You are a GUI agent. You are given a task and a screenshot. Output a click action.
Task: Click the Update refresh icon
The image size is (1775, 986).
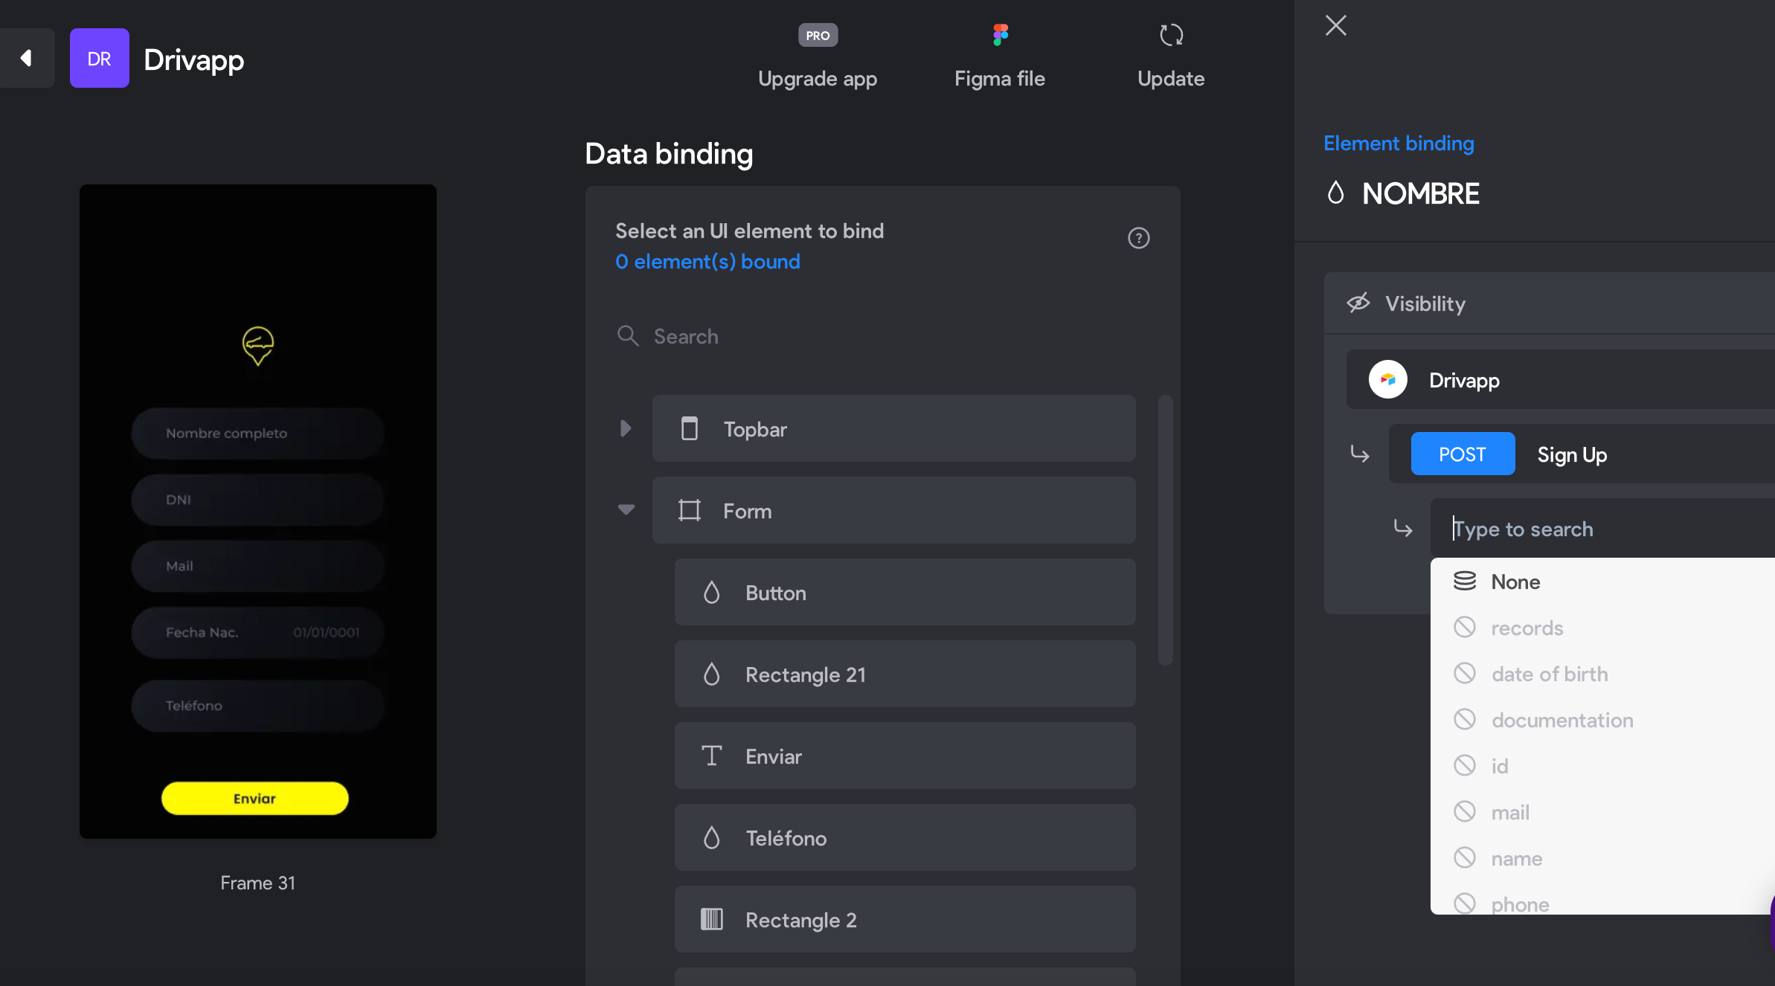[1171, 35]
